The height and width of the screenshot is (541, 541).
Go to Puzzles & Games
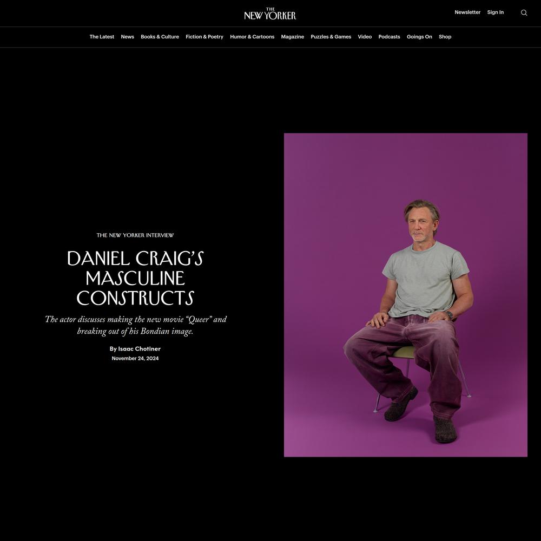coord(331,37)
